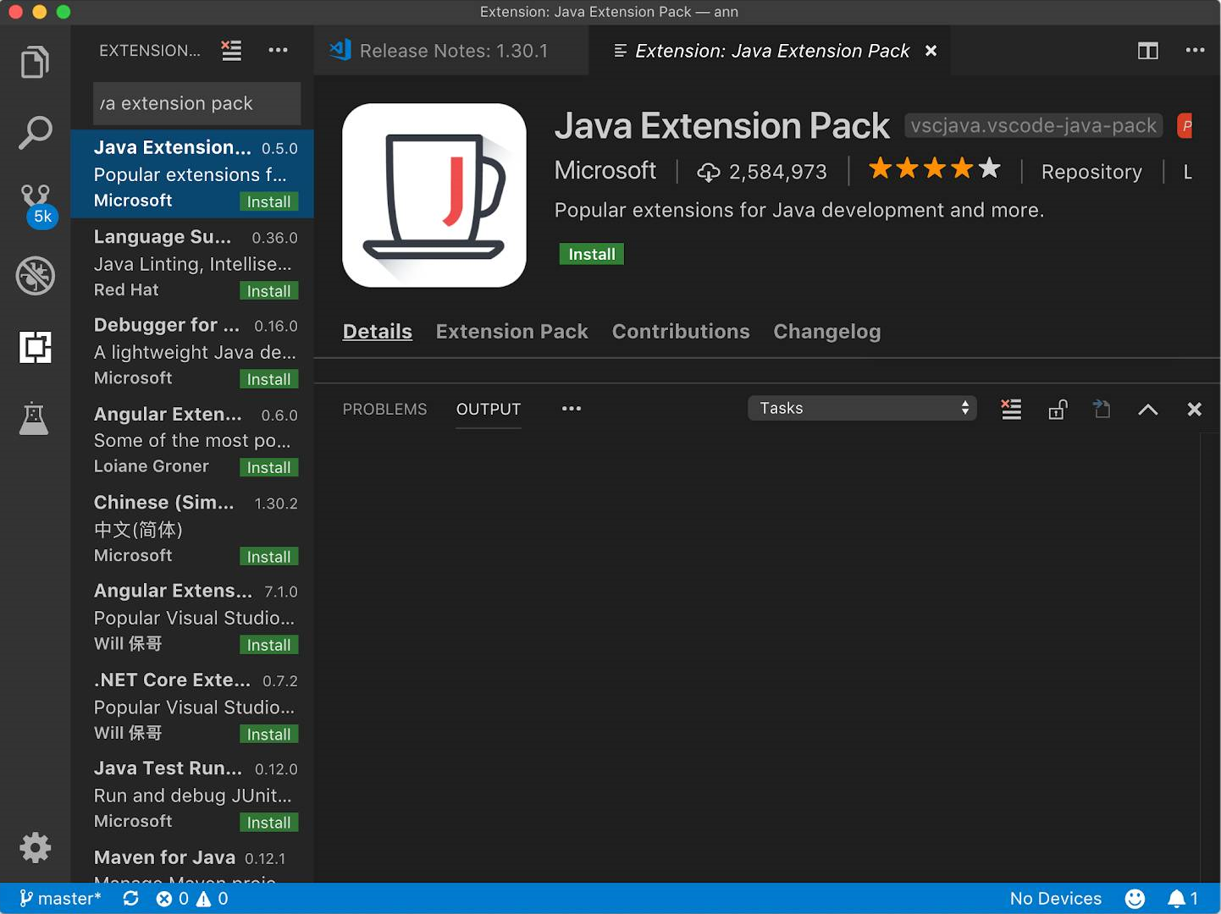Select the Tasks output channel dropdown
The width and height of the screenshot is (1221, 914).
tap(862, 408)
